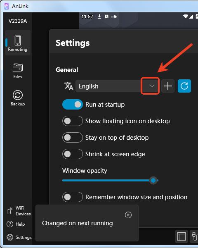198x248 pixels.
Task: Click the layout panel icon at bottom
Action: point(181,236)
